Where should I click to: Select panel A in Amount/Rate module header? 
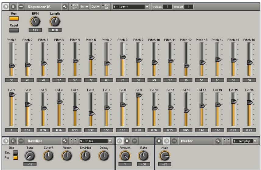119,141
